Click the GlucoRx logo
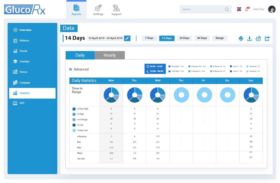The height and width of the screenshot is (183, 280). pyautogui.click(x=25, y=10)
